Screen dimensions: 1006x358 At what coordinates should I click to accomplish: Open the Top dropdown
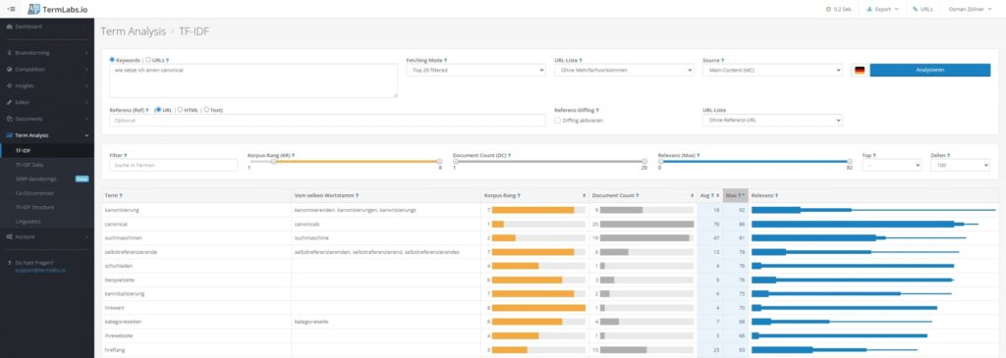pyautogui.click(x=892, y=165)
